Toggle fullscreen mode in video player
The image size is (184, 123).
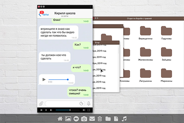[89, 110]
